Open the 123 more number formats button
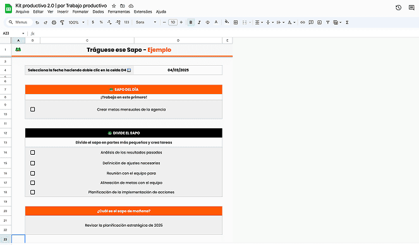 click(126, 23)
